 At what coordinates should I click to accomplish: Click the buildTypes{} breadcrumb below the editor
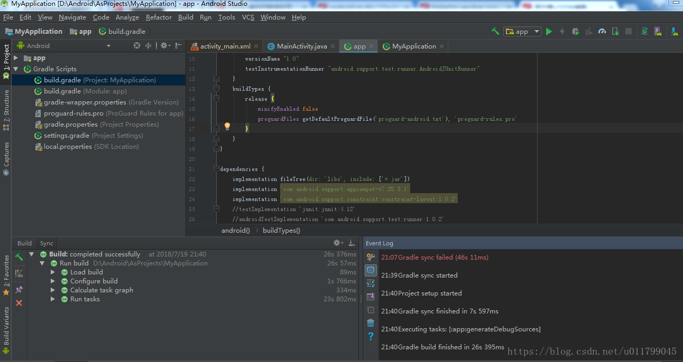281,231
